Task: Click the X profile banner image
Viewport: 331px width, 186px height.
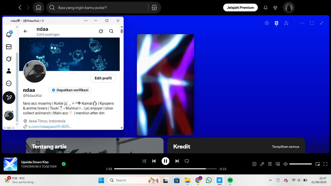Action: tap(69, 54)
